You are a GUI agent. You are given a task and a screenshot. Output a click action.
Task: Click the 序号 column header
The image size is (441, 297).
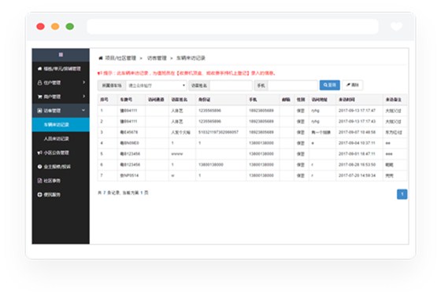click(104, 100)
